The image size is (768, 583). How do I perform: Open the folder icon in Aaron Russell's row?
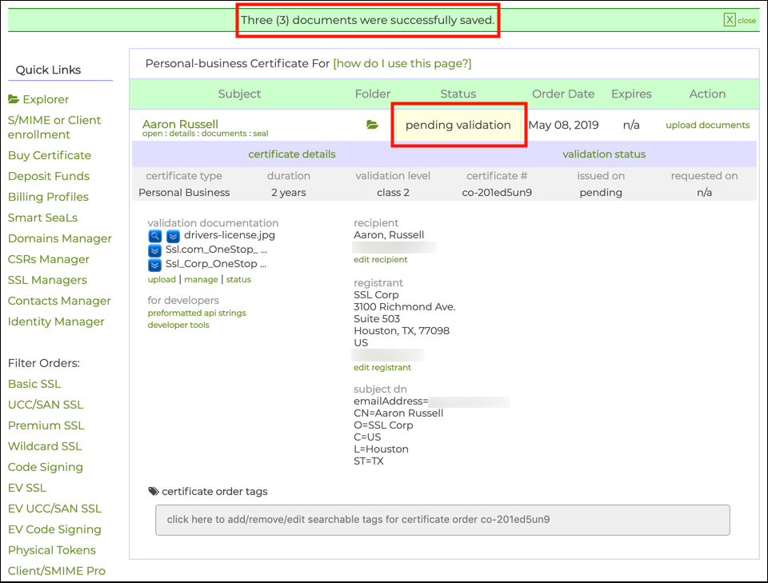pos(372,125)
